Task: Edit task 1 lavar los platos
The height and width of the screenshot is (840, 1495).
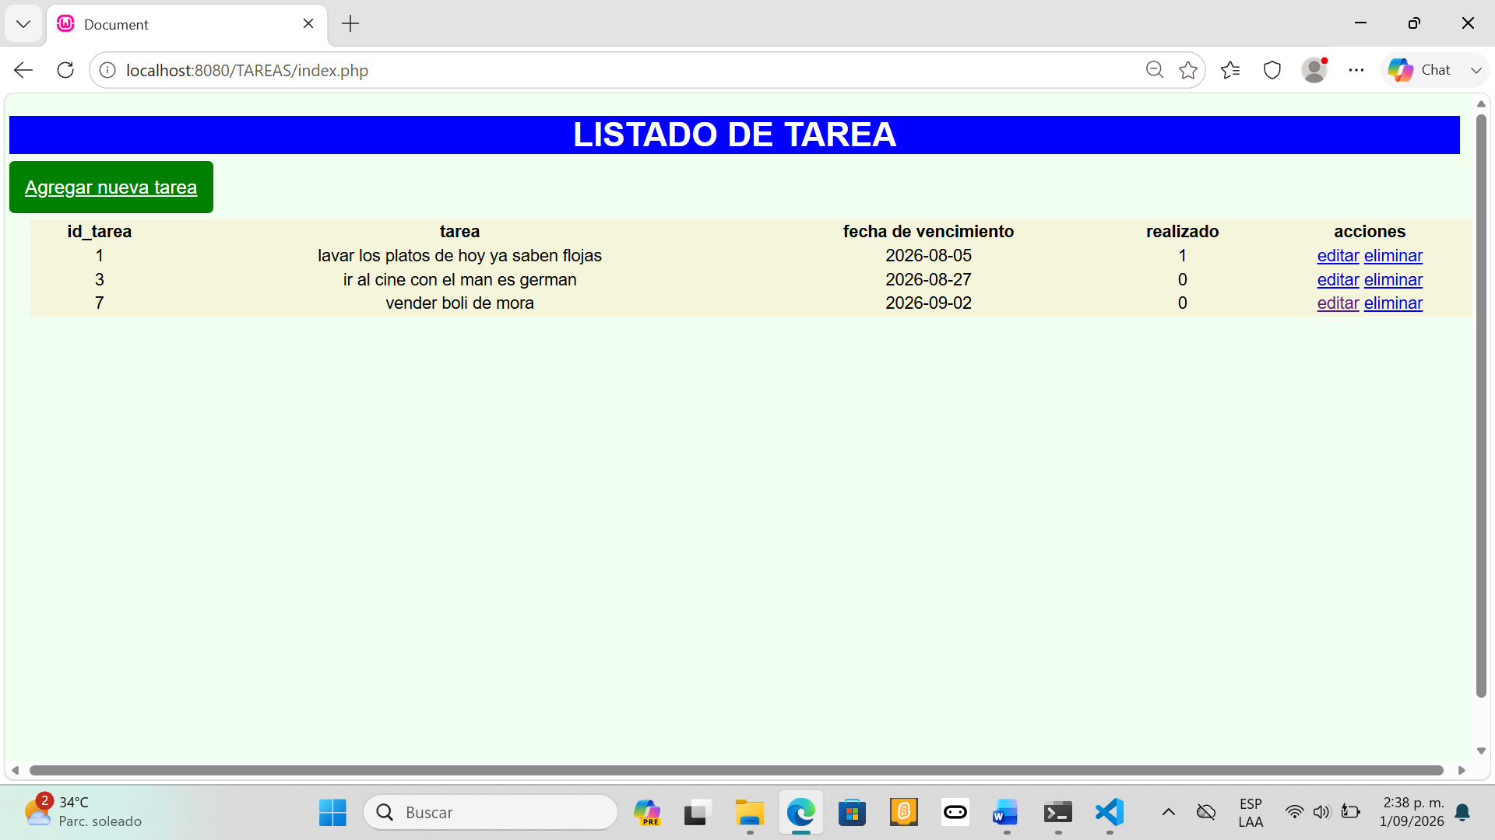Action: tap(1338, 256)
